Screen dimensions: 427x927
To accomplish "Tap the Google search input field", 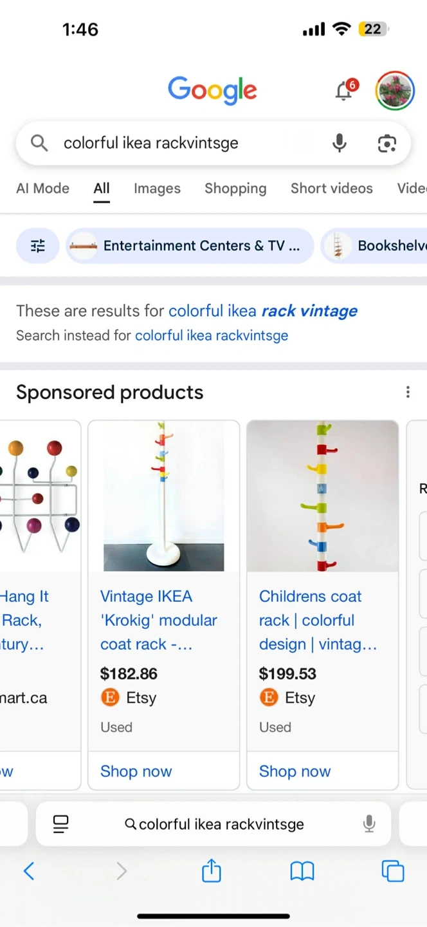I will [x=186, y=143].
